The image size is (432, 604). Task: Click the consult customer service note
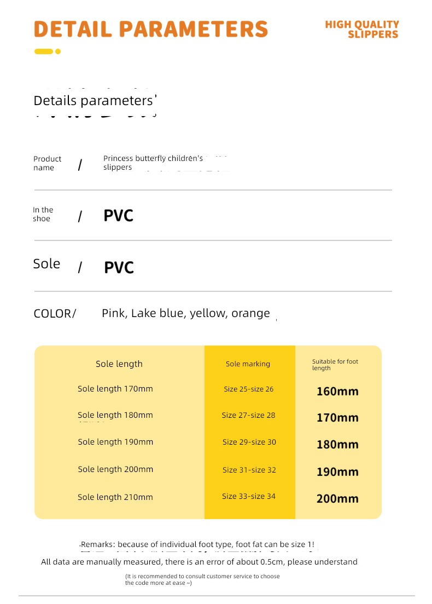click(202, 579)
